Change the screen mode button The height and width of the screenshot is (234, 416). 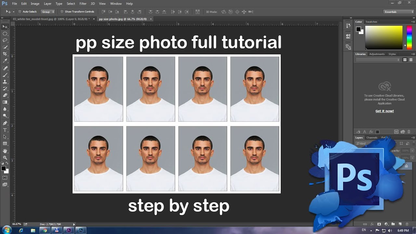click(5, 185)
